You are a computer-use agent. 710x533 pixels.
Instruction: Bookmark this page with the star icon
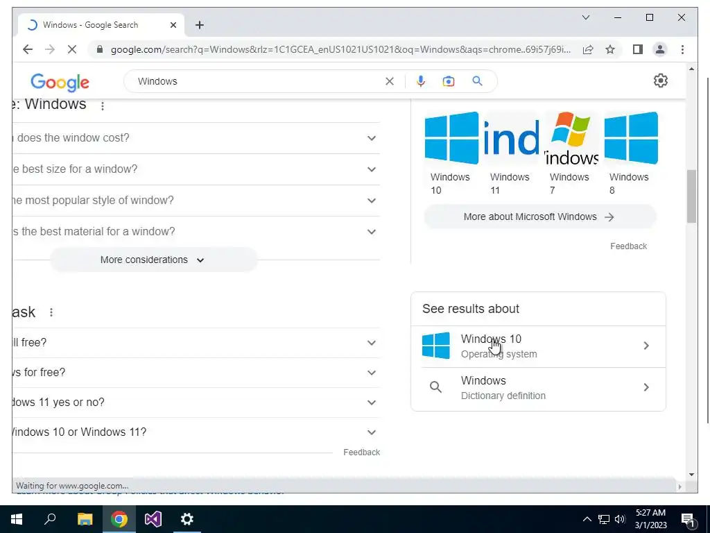pyautogui.click(x=610, y=49)
